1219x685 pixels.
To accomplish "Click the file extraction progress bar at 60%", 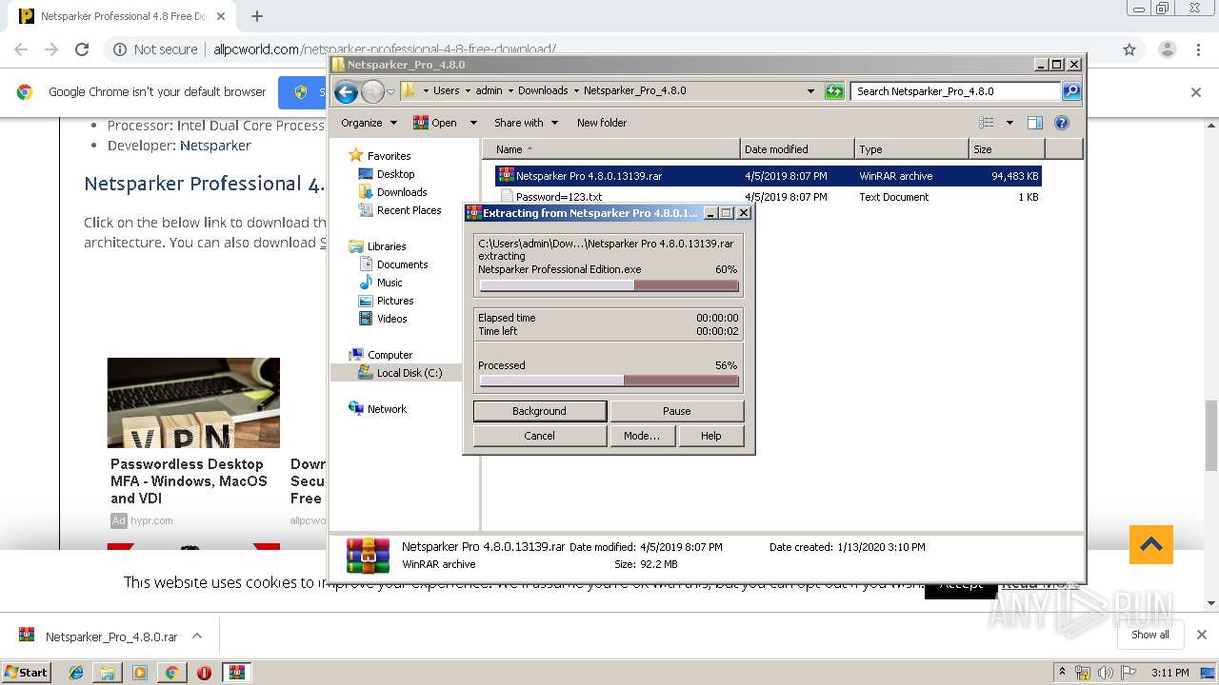I will 609,285.
